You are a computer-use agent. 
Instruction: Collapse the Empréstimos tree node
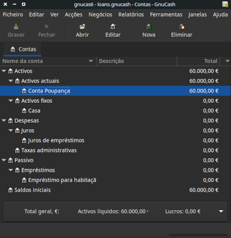[11, 170]
